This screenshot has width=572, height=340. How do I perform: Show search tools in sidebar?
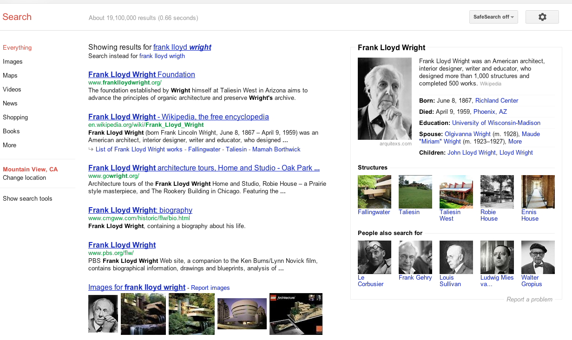click(27, 198)
